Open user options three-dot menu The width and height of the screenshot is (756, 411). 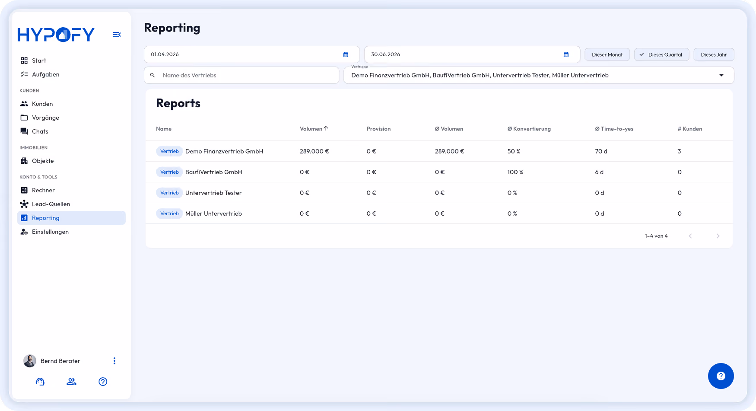114,361
